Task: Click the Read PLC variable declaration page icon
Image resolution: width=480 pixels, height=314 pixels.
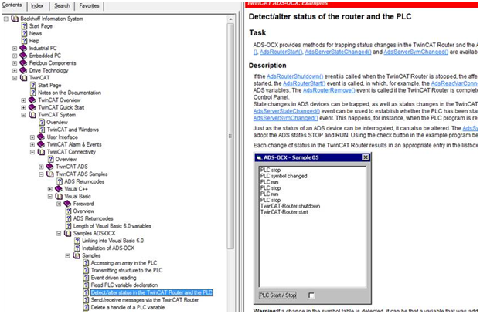Action: point(87,285)
